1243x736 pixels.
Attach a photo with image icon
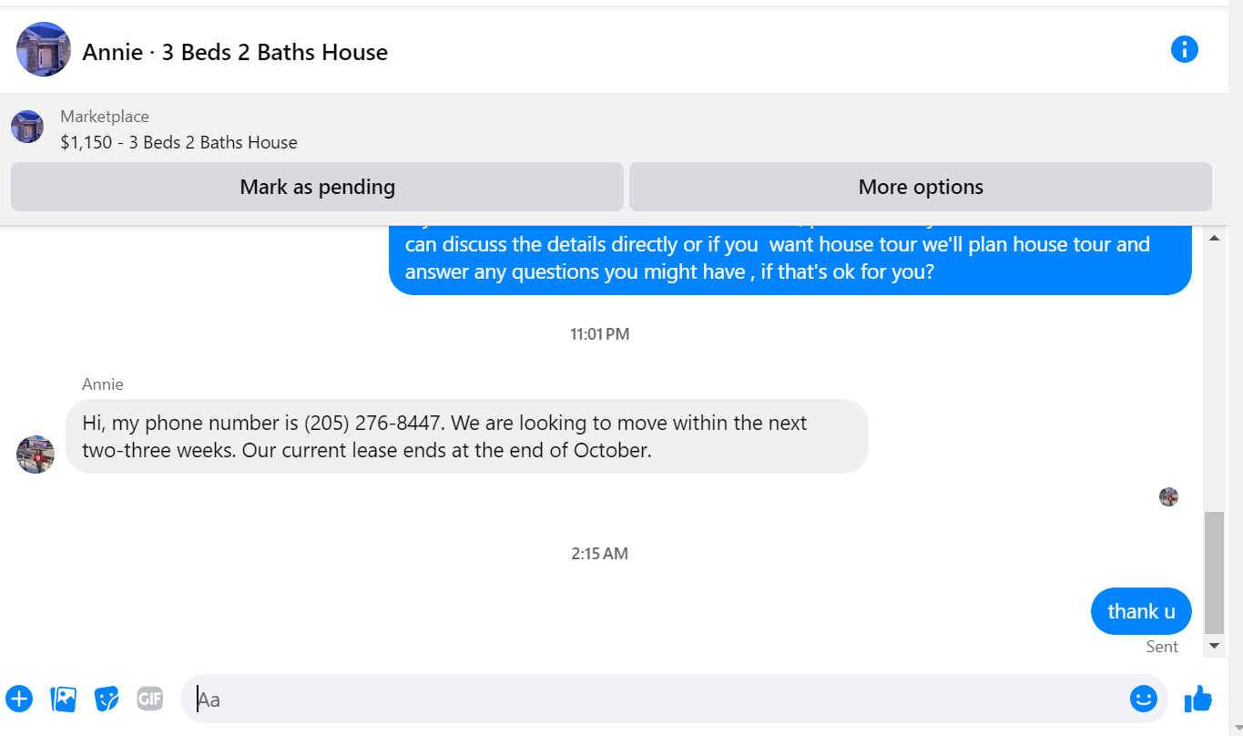pyautogui.click(x=64, y=699)
